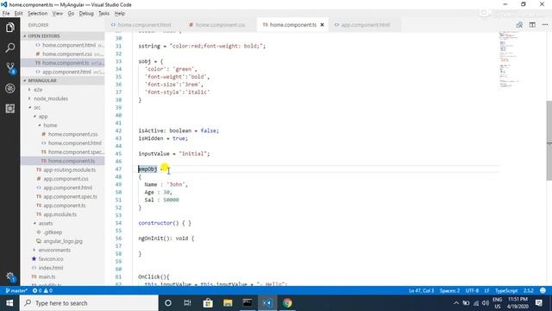Open the Debug view in activity bar
This screenshot has width=552, height=311.
(x=9, y=88)
